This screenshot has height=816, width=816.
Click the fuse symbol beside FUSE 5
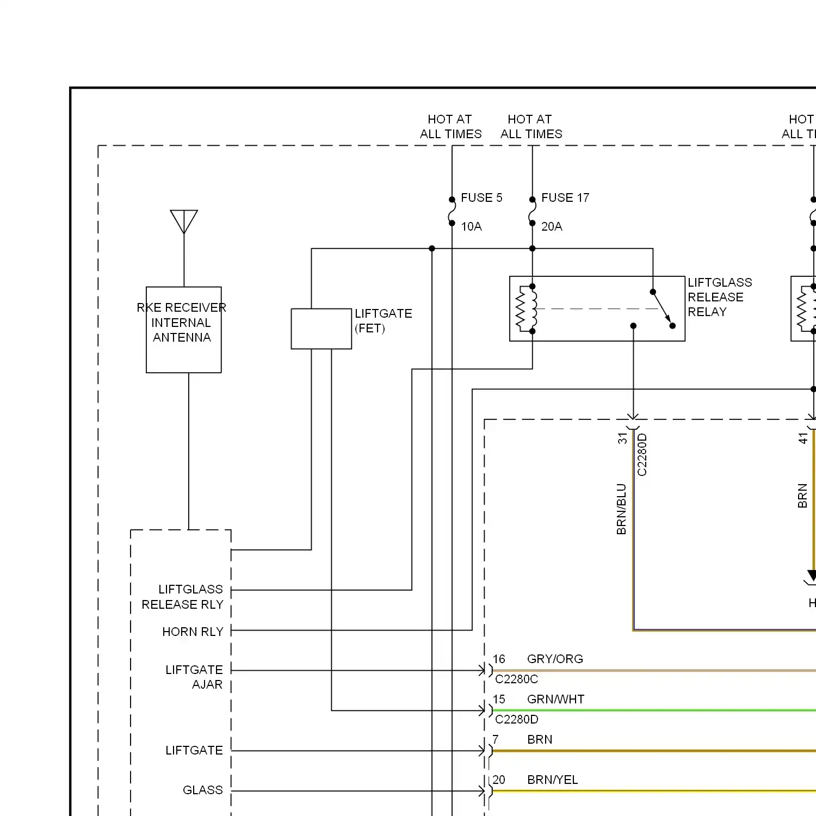coord(452,212)
